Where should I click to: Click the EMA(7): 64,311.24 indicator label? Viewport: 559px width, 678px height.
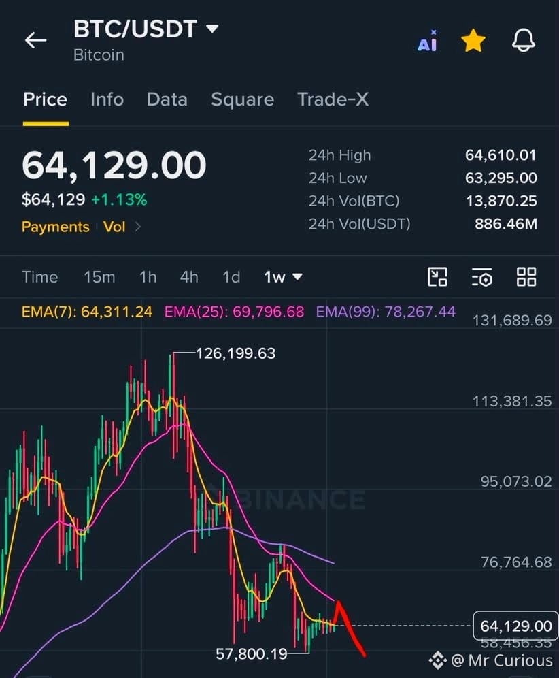[x=87, y=312]
